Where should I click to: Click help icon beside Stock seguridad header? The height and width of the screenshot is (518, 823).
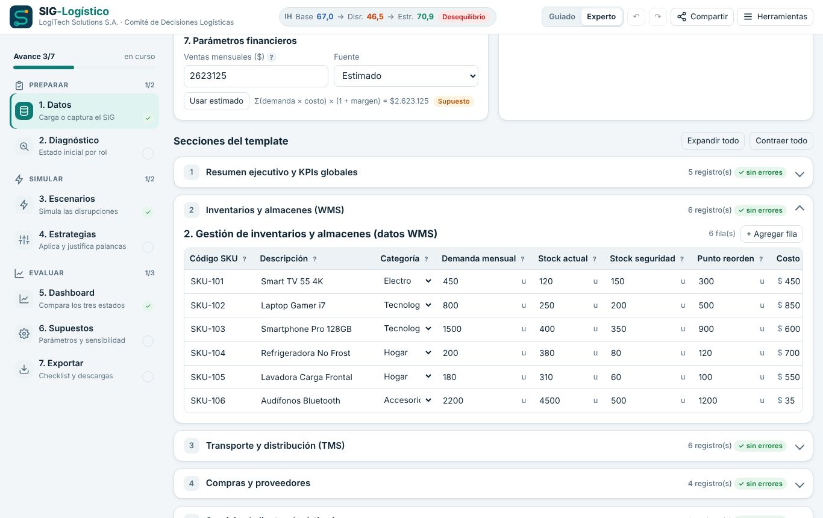(682, 259)
